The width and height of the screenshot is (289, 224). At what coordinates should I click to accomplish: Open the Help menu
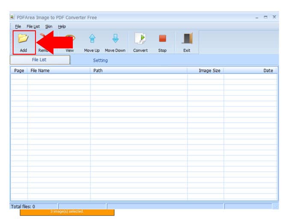point(62,27)
